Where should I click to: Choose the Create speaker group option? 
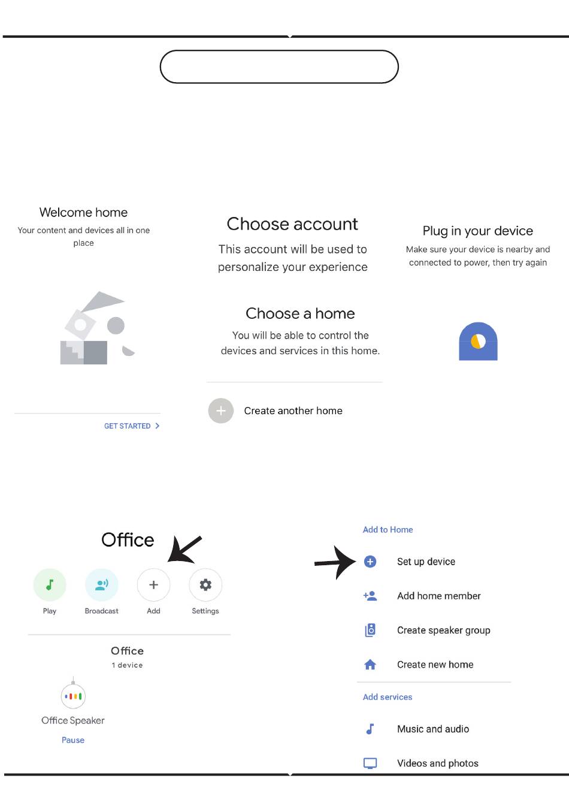click(x=443, y=630)
